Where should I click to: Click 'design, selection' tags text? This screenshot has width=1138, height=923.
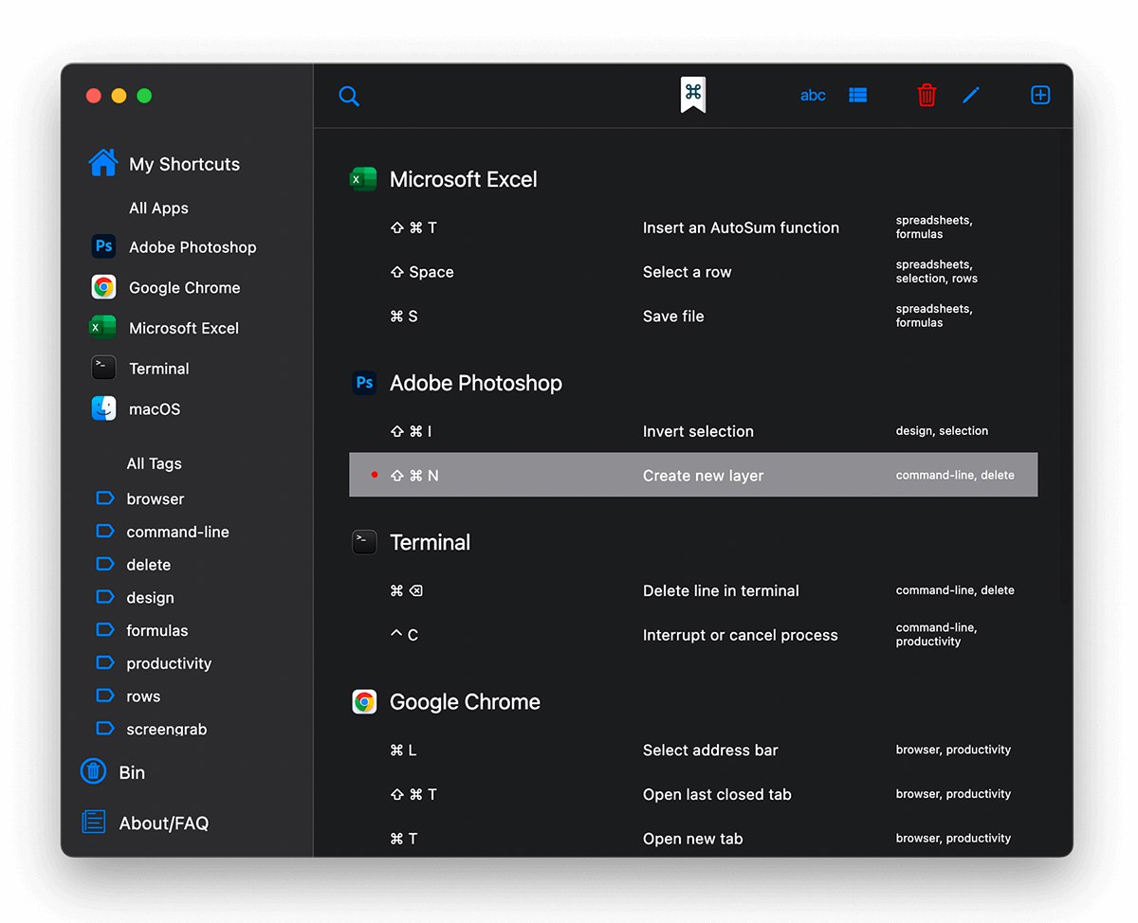tap(942, 430)
